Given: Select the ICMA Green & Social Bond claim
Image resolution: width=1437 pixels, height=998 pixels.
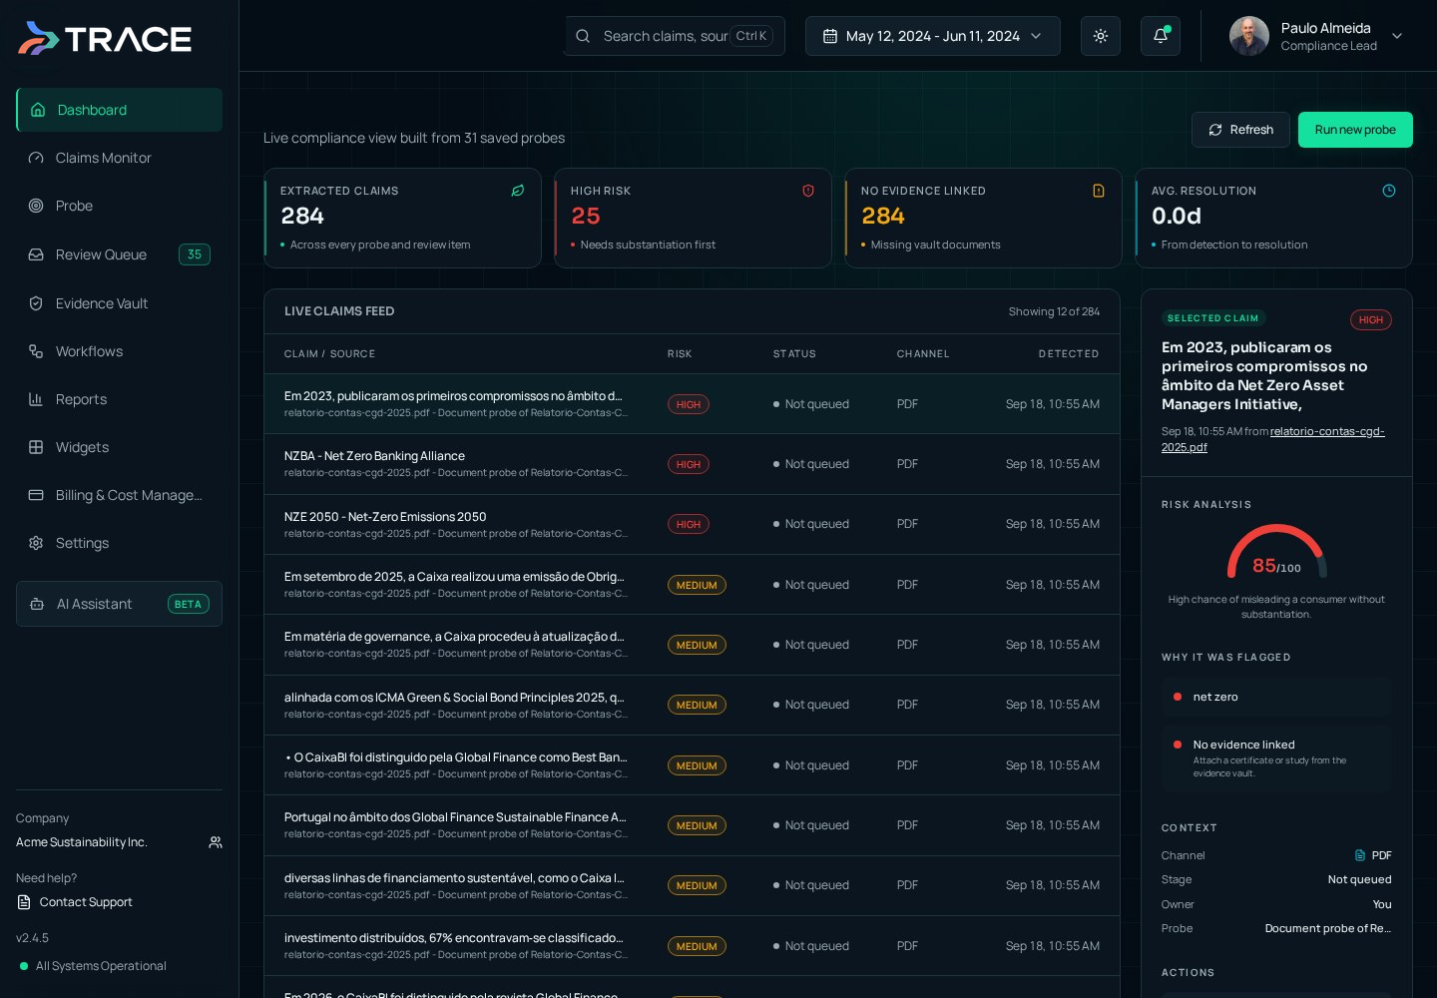Looking at the screenshot, I should pos(692,705).
